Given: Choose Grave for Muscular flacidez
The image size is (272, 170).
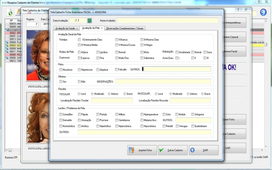Looking at the screenshot, I should [202, 94].
